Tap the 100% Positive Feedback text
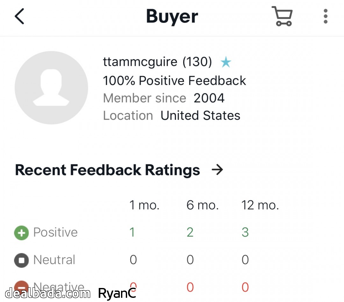The image size is (344, 302). point(174,81)
